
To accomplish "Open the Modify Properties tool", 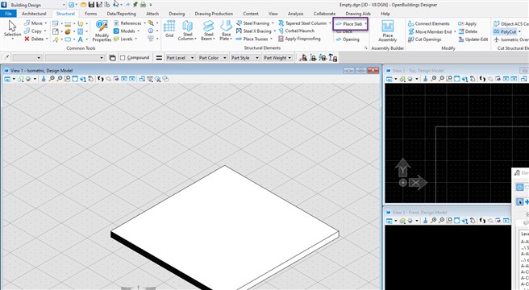I will click(x=102, y=31).
